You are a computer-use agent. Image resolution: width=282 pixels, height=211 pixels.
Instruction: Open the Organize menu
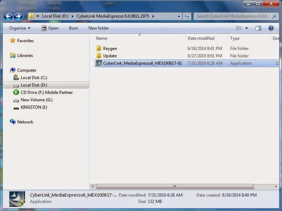pos(20,28)
